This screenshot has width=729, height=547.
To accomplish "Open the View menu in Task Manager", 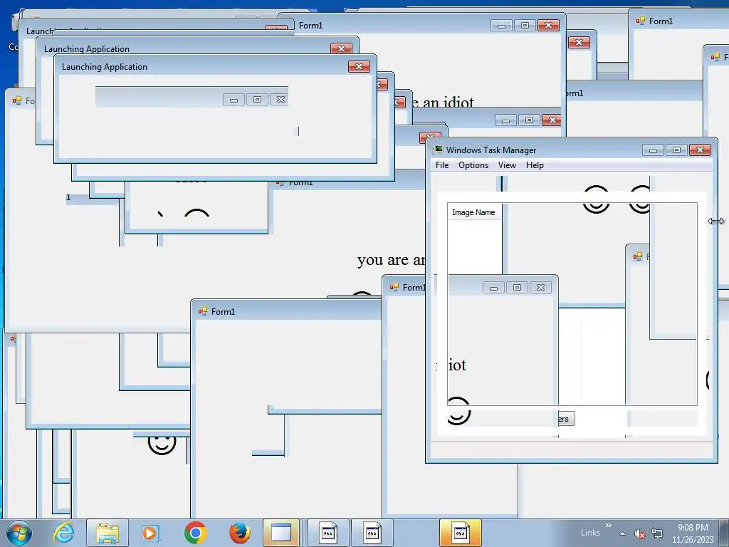I will click(x=507, y=165).
